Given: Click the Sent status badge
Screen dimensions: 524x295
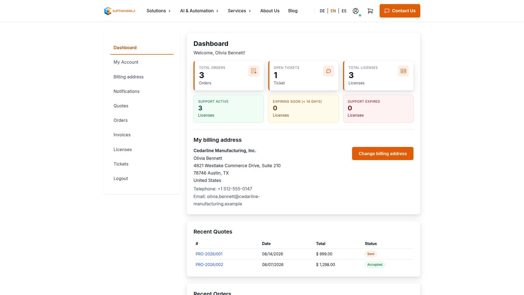Looking at the screenshot, I should point(371,254).
